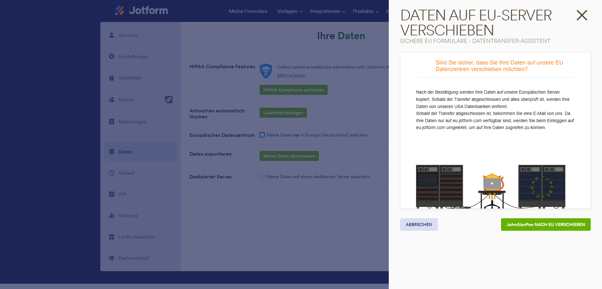Click the server transfer illustration
Image resolution: width=602 pixels, height=289 pixels.
click(x=491, y=187)
